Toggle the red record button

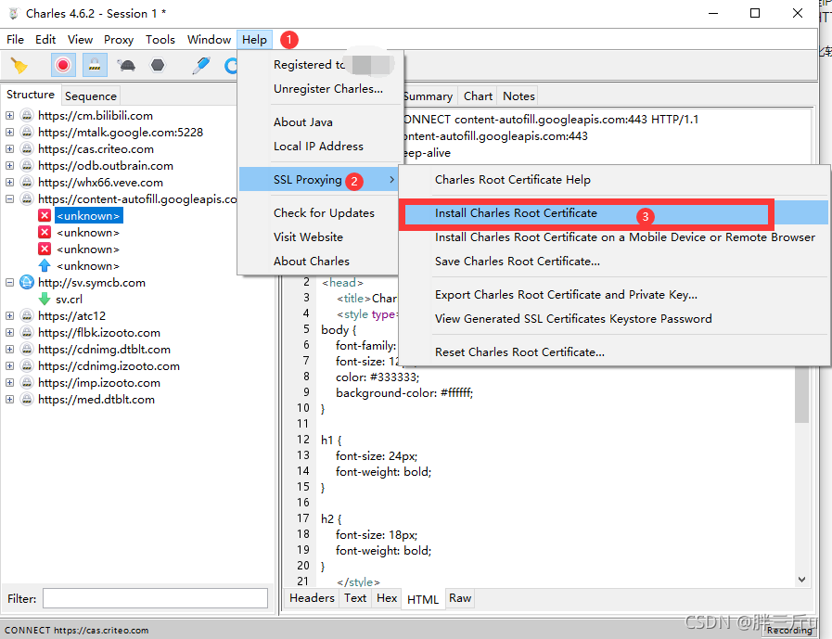63,65
